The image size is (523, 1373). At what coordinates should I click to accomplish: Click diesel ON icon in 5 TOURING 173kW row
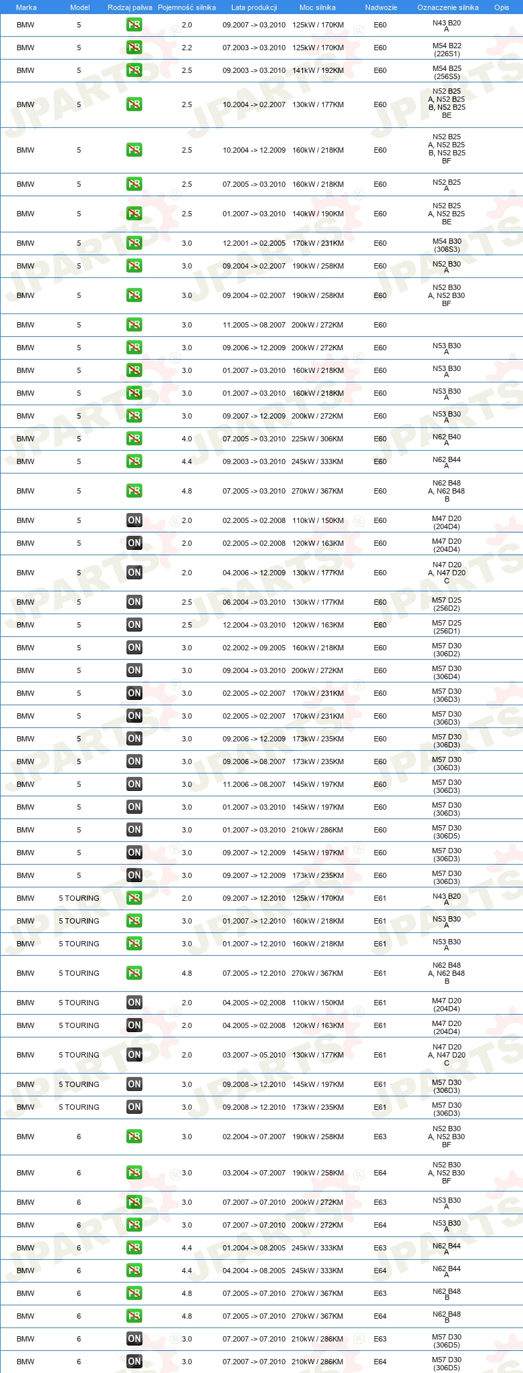(134, 1108)
